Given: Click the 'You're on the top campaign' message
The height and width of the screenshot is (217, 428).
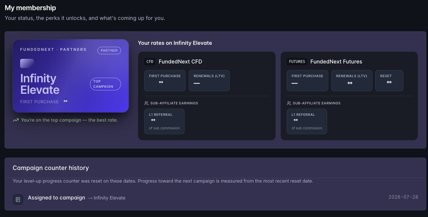Looking at the screenshot, I should (69, 120).
